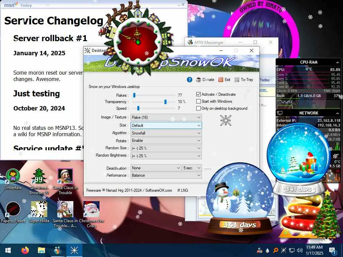Open the Undertale desktop shortcut

(13, 179)
